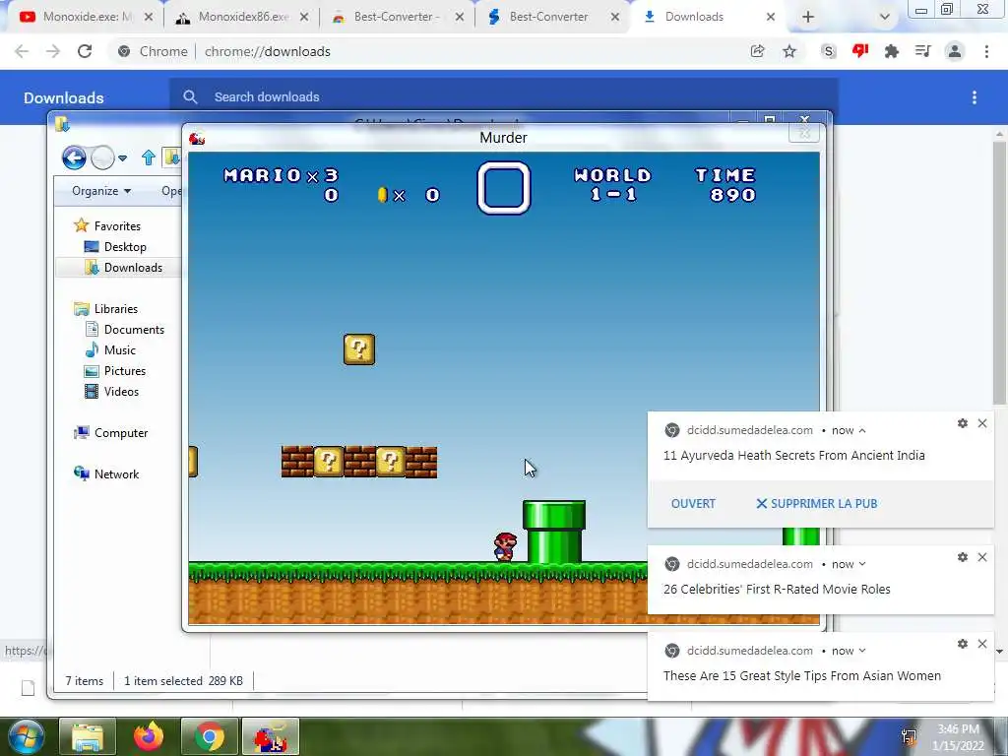Image resolution: width=1008 pixels, height=756 pixels.
Task: Open the media controls icon
Action: (x=922, y=51)
